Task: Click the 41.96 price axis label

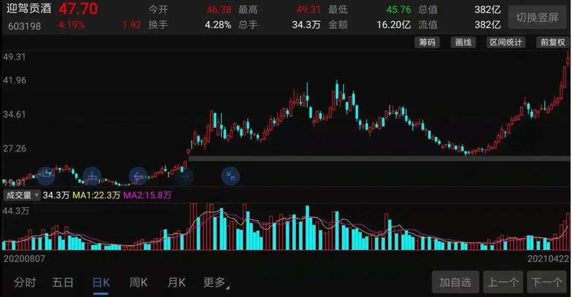Action: (x=15, y=80)
